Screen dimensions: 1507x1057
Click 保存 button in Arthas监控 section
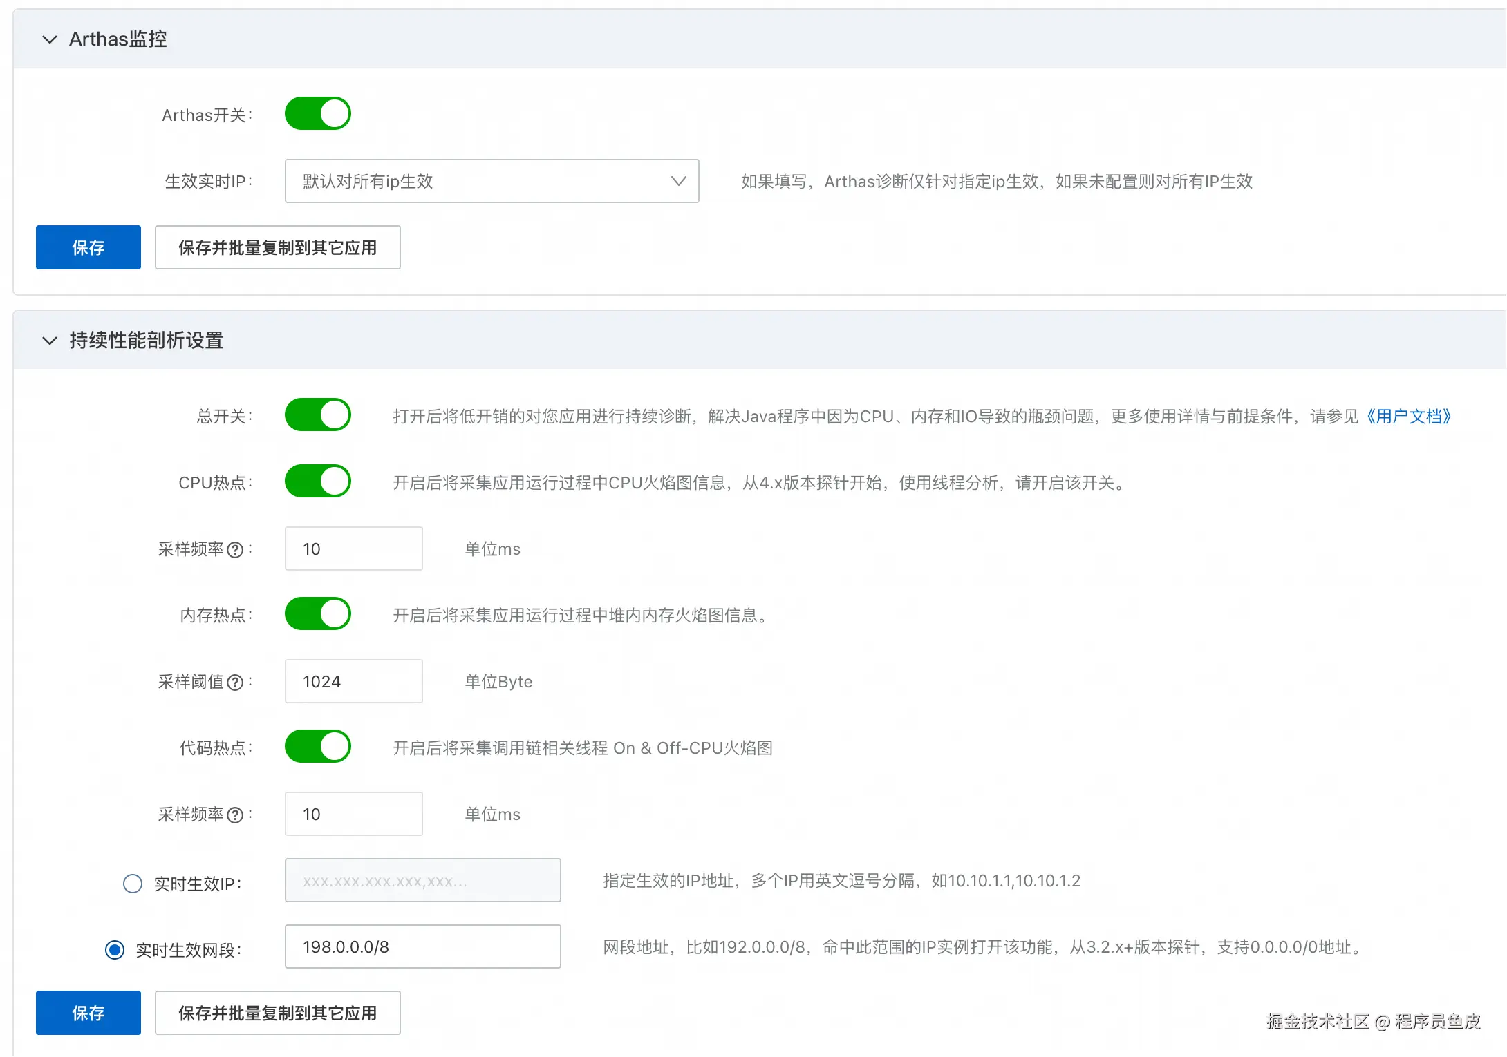[88, 247]
